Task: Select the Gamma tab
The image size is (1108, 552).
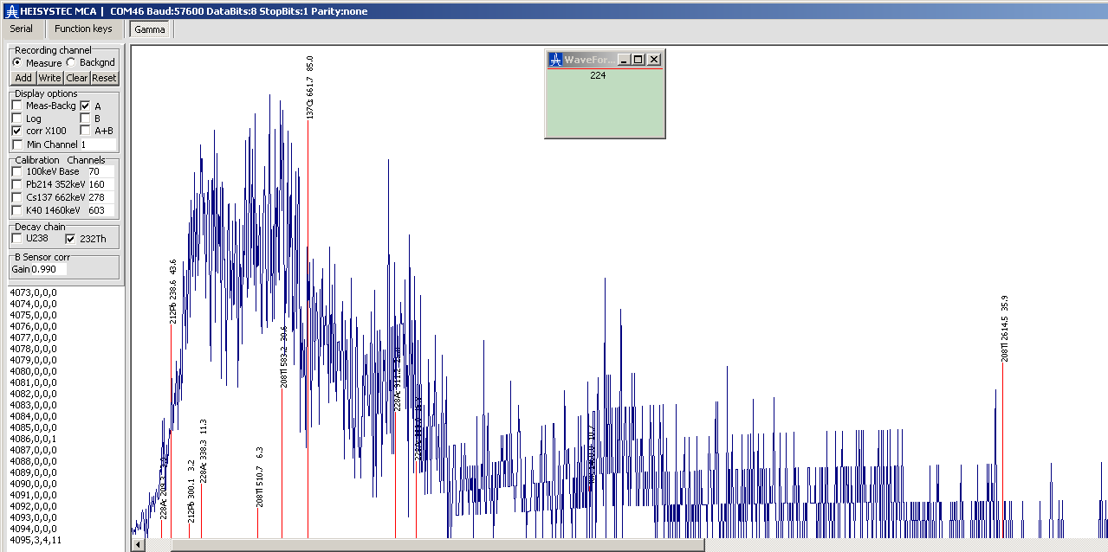Action: 150,29
